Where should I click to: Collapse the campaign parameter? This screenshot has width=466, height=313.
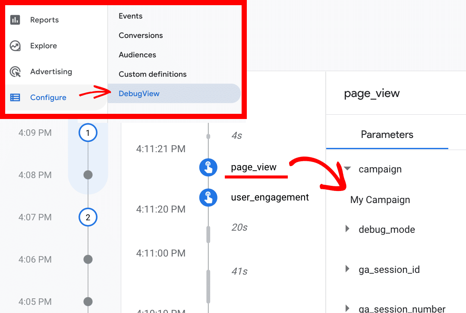(x=348, y=169)
